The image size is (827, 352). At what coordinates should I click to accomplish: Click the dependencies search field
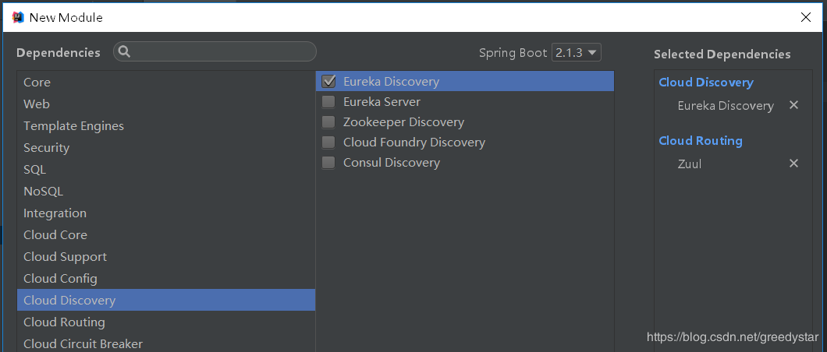coord(215,51)
